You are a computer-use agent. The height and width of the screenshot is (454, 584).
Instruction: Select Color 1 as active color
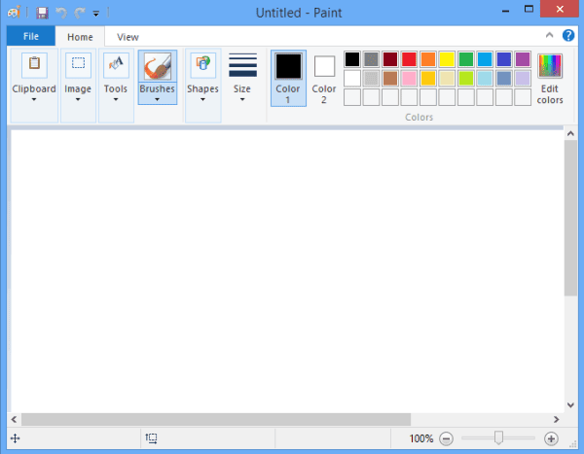pos(288,78)
